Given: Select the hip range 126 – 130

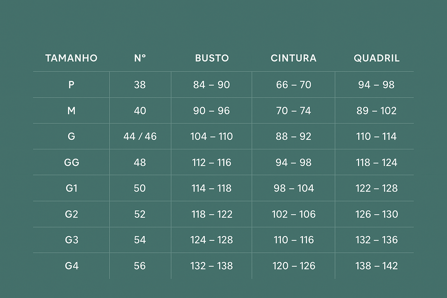Looking at the screenshot, I should pos(376,214).
